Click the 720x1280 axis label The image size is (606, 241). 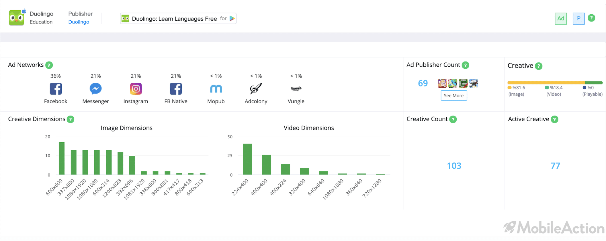372,188
